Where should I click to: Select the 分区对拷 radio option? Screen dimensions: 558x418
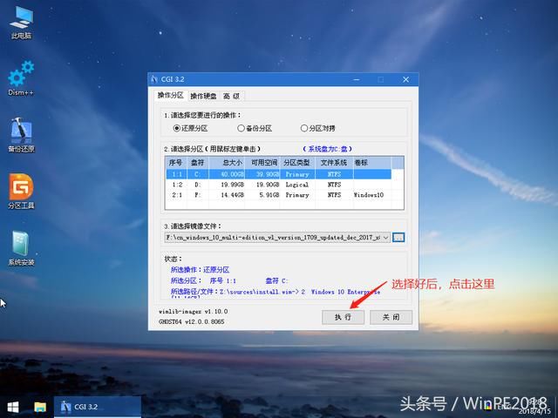317,128
